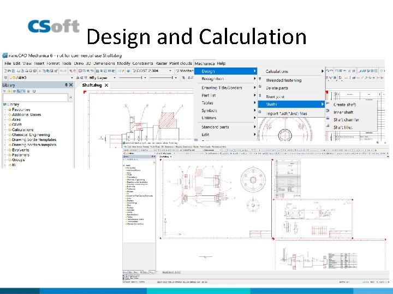Select Evolvents in the Library tree

coord(21,150)
